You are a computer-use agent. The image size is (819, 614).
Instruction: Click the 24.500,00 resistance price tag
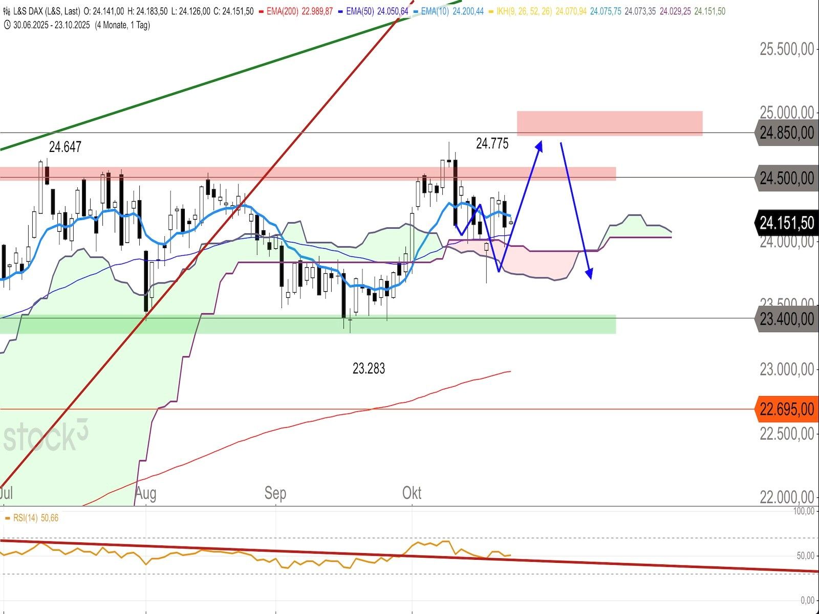click(786, 178)
